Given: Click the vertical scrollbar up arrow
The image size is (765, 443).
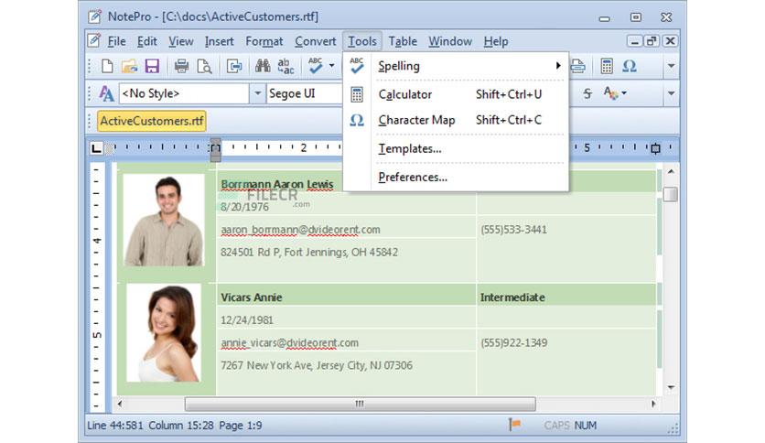Looking at the screenshot, I should pyautogui.click(x=671, y=172).
